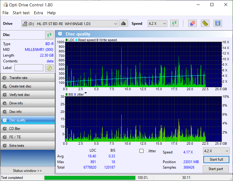Open options with the yellow gear icon

click(205, 24)
